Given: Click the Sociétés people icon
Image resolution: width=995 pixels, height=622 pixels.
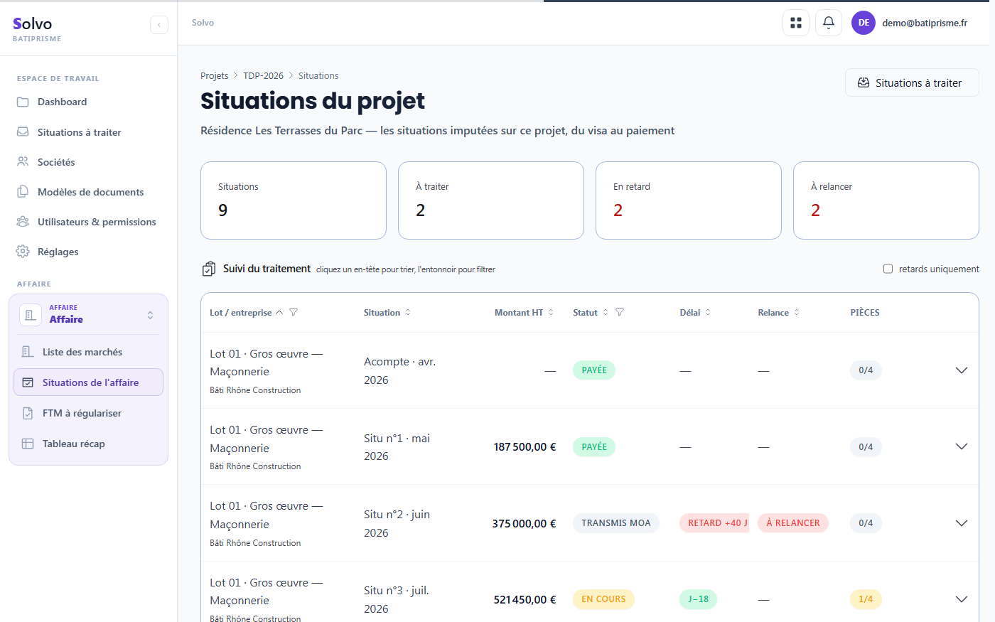Looking at the screenshot, I should (x=23, y=162).
